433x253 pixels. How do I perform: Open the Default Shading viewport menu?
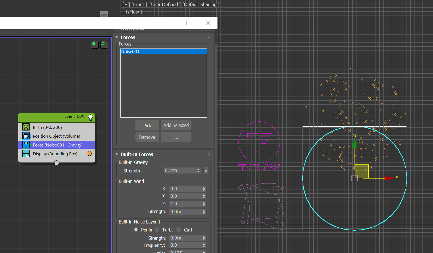[x=201, y=4]
